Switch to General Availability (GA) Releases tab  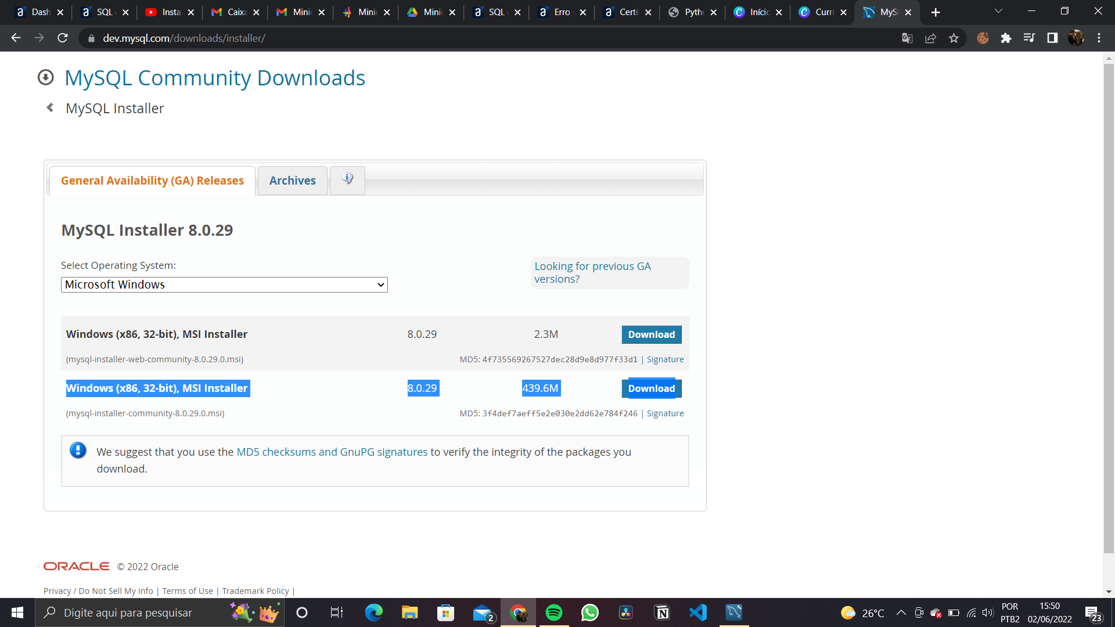152,181
